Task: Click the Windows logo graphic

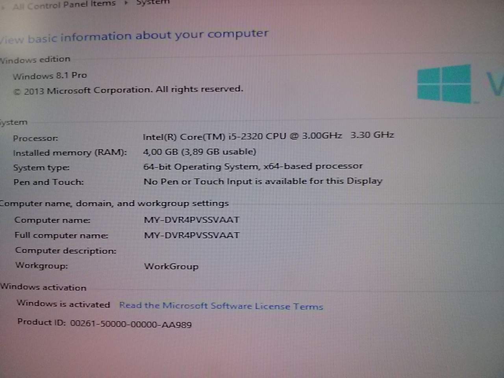Action: [x=445, y=84]
